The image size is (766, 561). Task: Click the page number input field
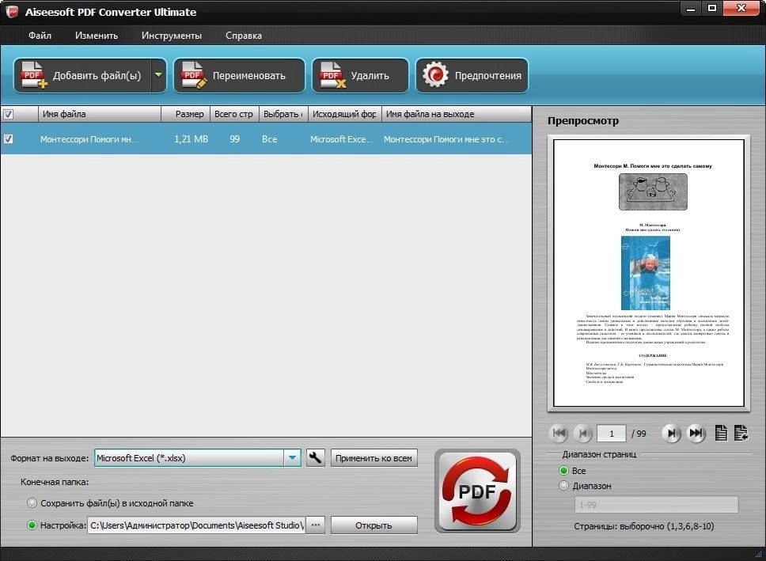(611, 434)
